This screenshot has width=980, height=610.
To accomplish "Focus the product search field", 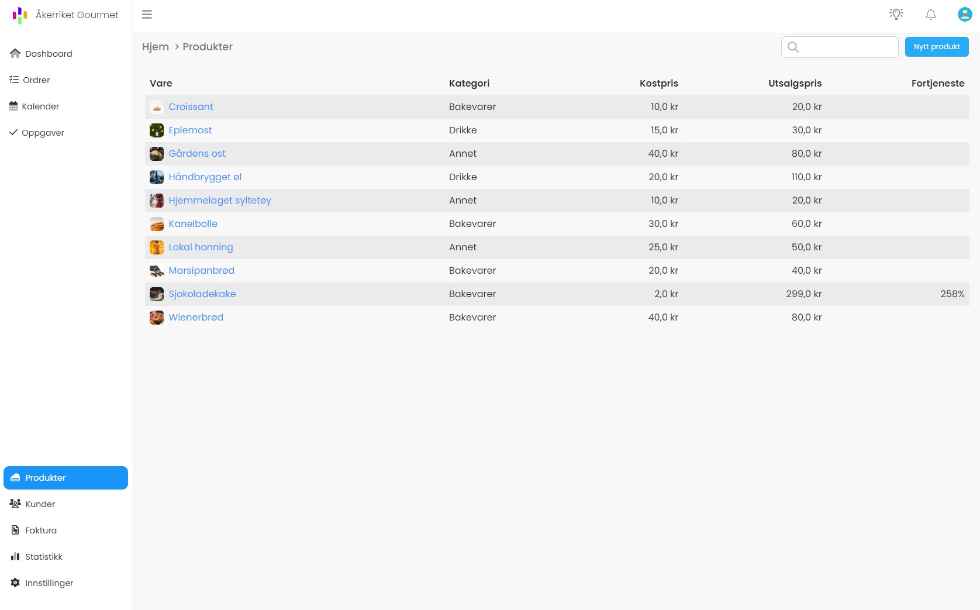I will tap(847, 47).
